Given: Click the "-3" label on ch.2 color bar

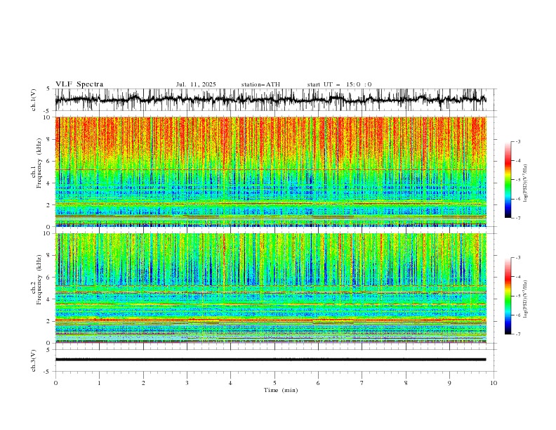Looking at the screenshot, I should click(x=518, y=258).
